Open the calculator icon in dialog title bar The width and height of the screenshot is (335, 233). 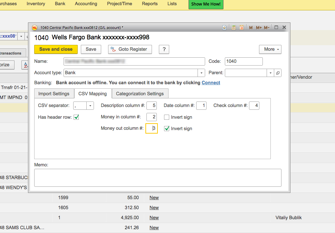(233, 28)
